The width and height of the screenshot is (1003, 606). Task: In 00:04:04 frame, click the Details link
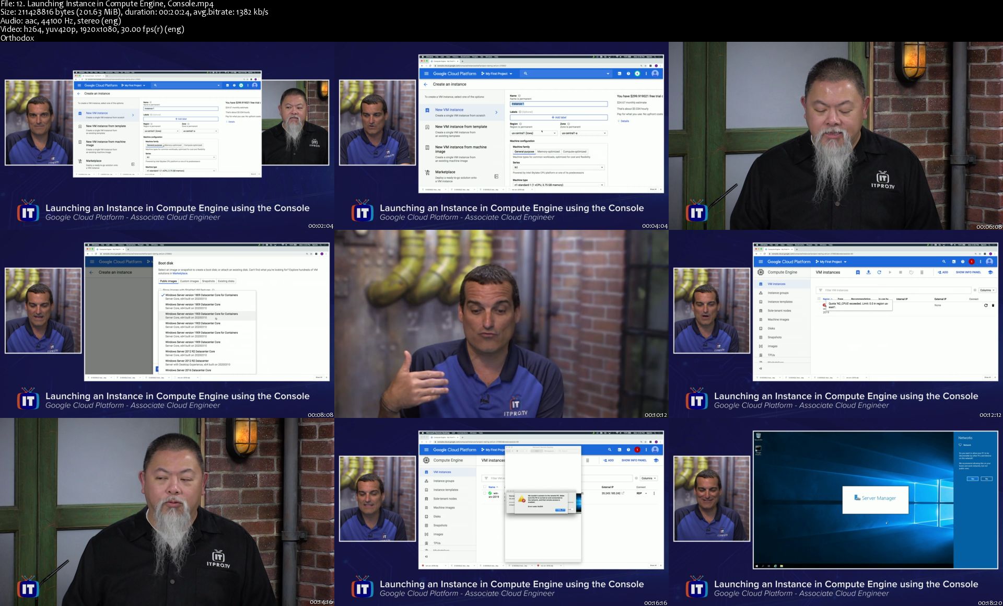coord(624,121)
